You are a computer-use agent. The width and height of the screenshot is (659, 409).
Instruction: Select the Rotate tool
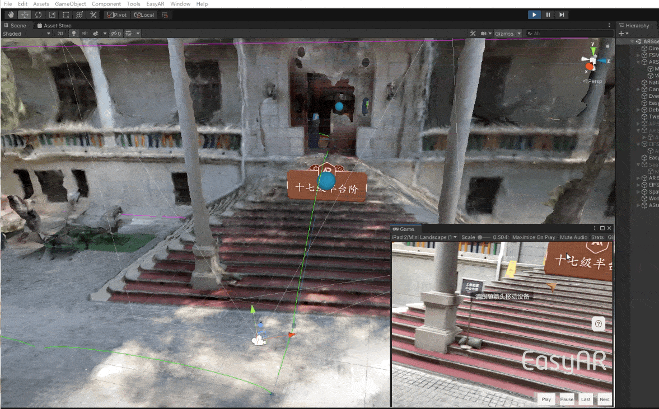(38, 15)
